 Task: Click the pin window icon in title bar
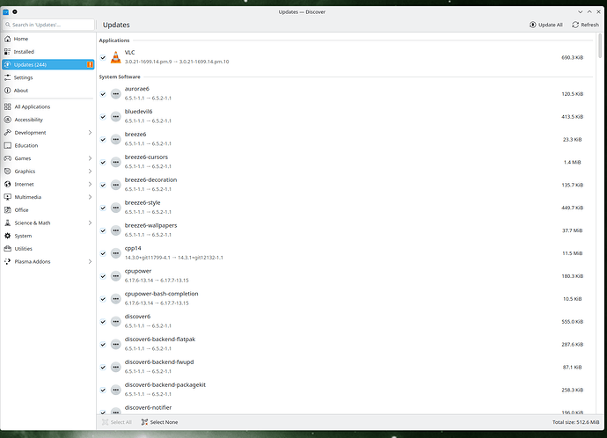tap(15, 12)
